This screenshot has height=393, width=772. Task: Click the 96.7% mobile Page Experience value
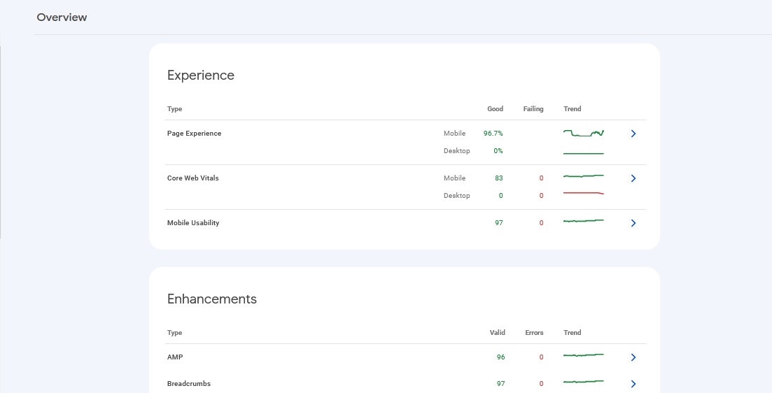point(493,134)
